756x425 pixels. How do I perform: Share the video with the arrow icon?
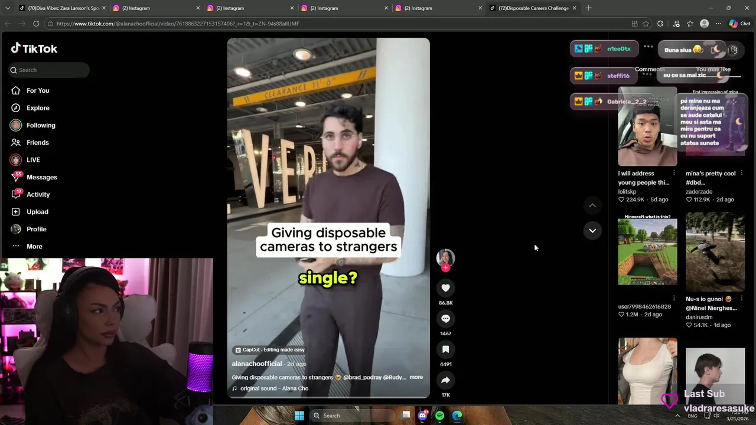445,380
